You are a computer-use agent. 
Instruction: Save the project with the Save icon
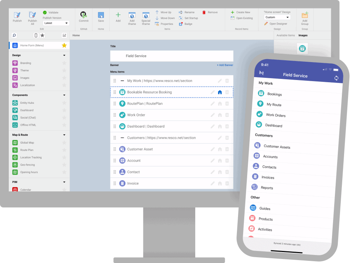pyautogui.click(x=101, y=15)
